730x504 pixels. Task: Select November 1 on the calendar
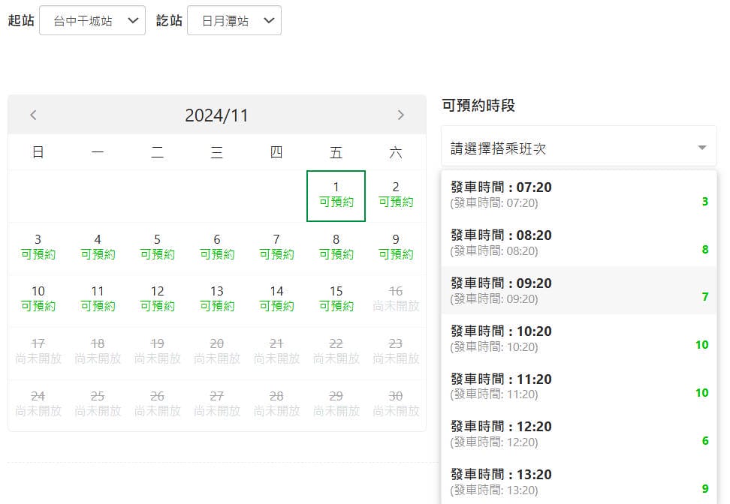pos(336,196)
